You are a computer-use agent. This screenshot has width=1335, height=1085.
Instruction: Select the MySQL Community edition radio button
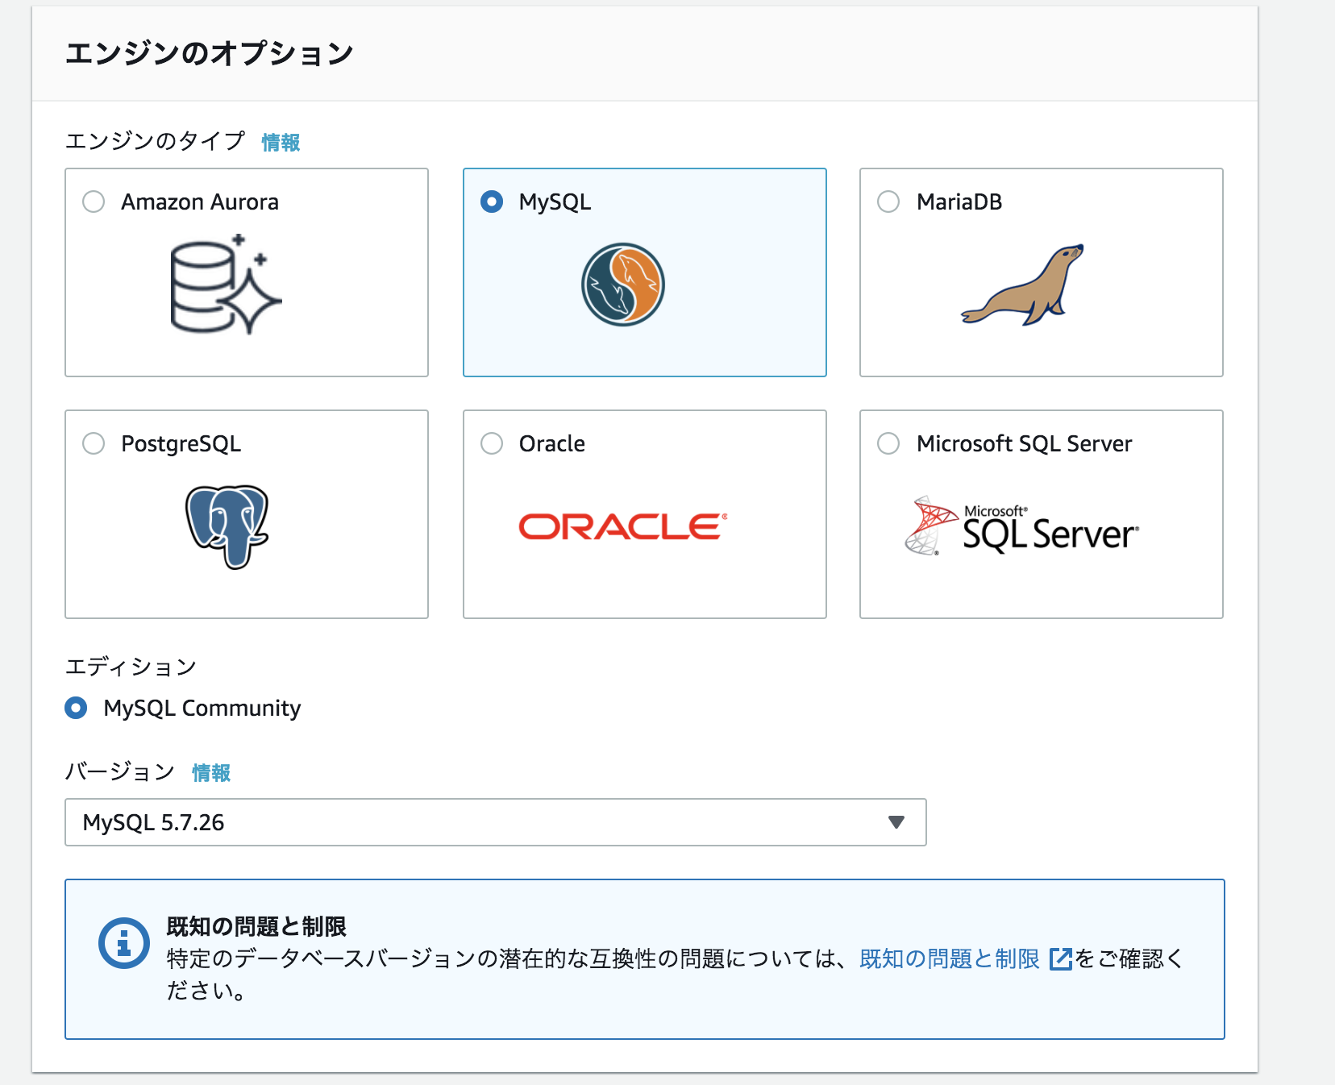(x=76, y=708)
